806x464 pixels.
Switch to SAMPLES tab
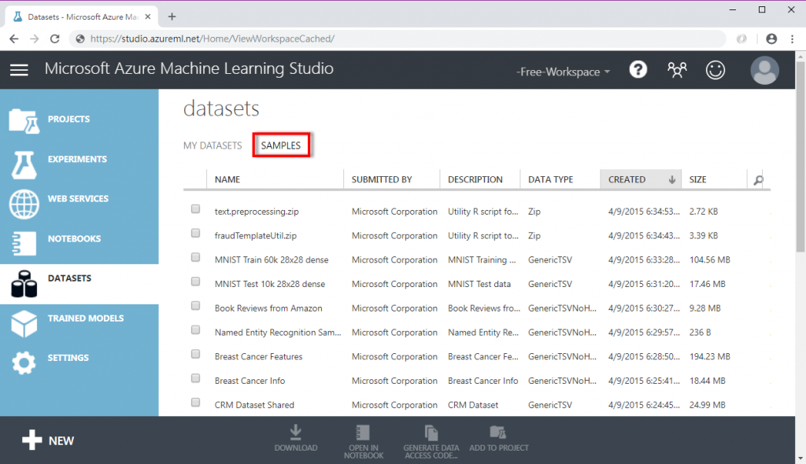point(281,145)
